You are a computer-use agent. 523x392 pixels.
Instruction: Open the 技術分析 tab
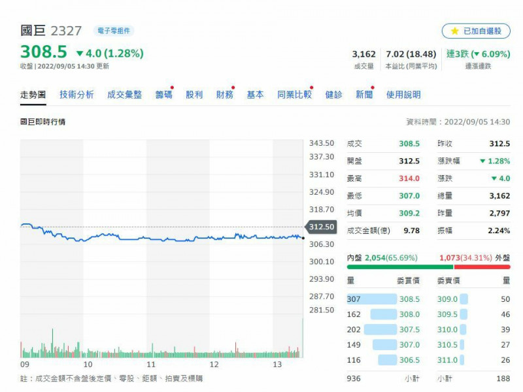pos(76,95)
